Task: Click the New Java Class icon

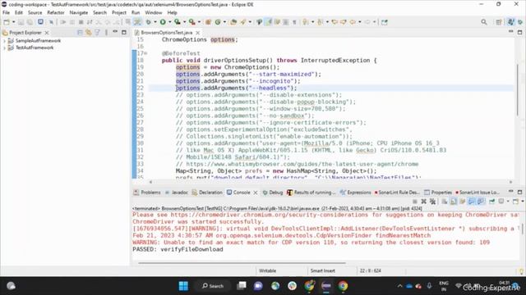Action: tap(218, 22)
